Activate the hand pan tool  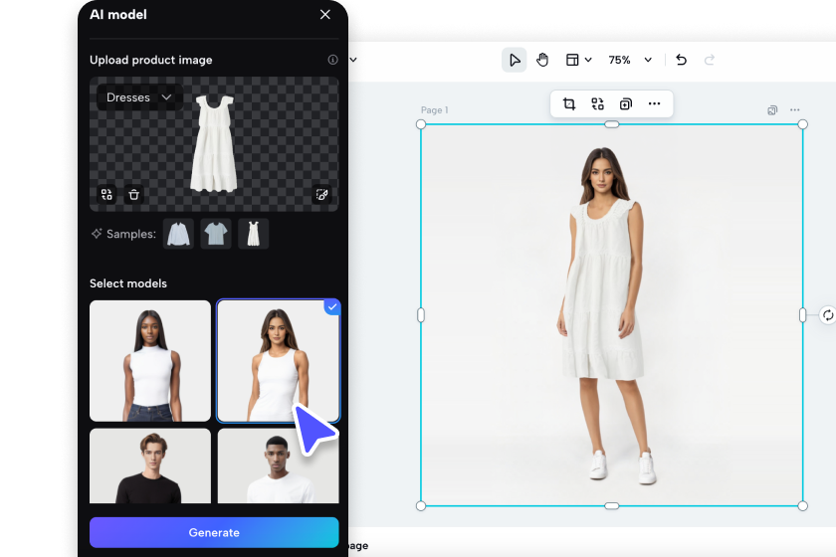point(542,60)
